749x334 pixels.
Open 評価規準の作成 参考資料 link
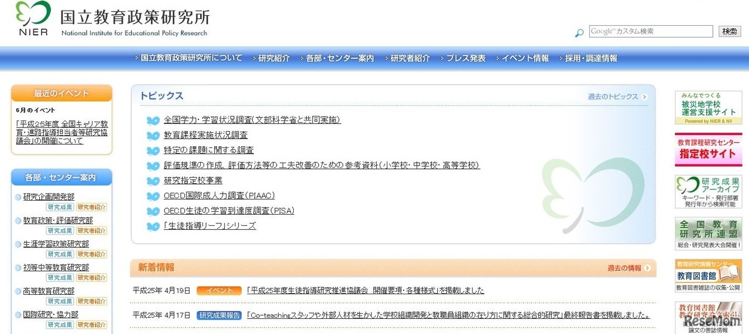tap(322, 166)
